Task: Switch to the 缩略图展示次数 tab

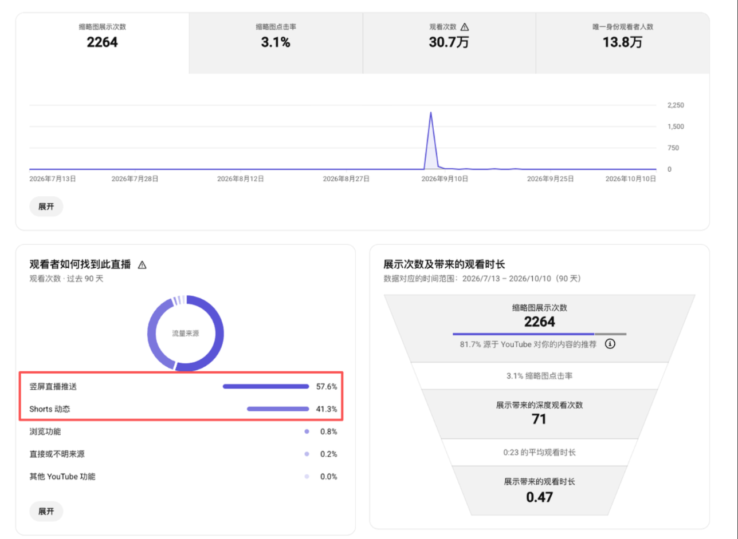Action: click(102, 43)
